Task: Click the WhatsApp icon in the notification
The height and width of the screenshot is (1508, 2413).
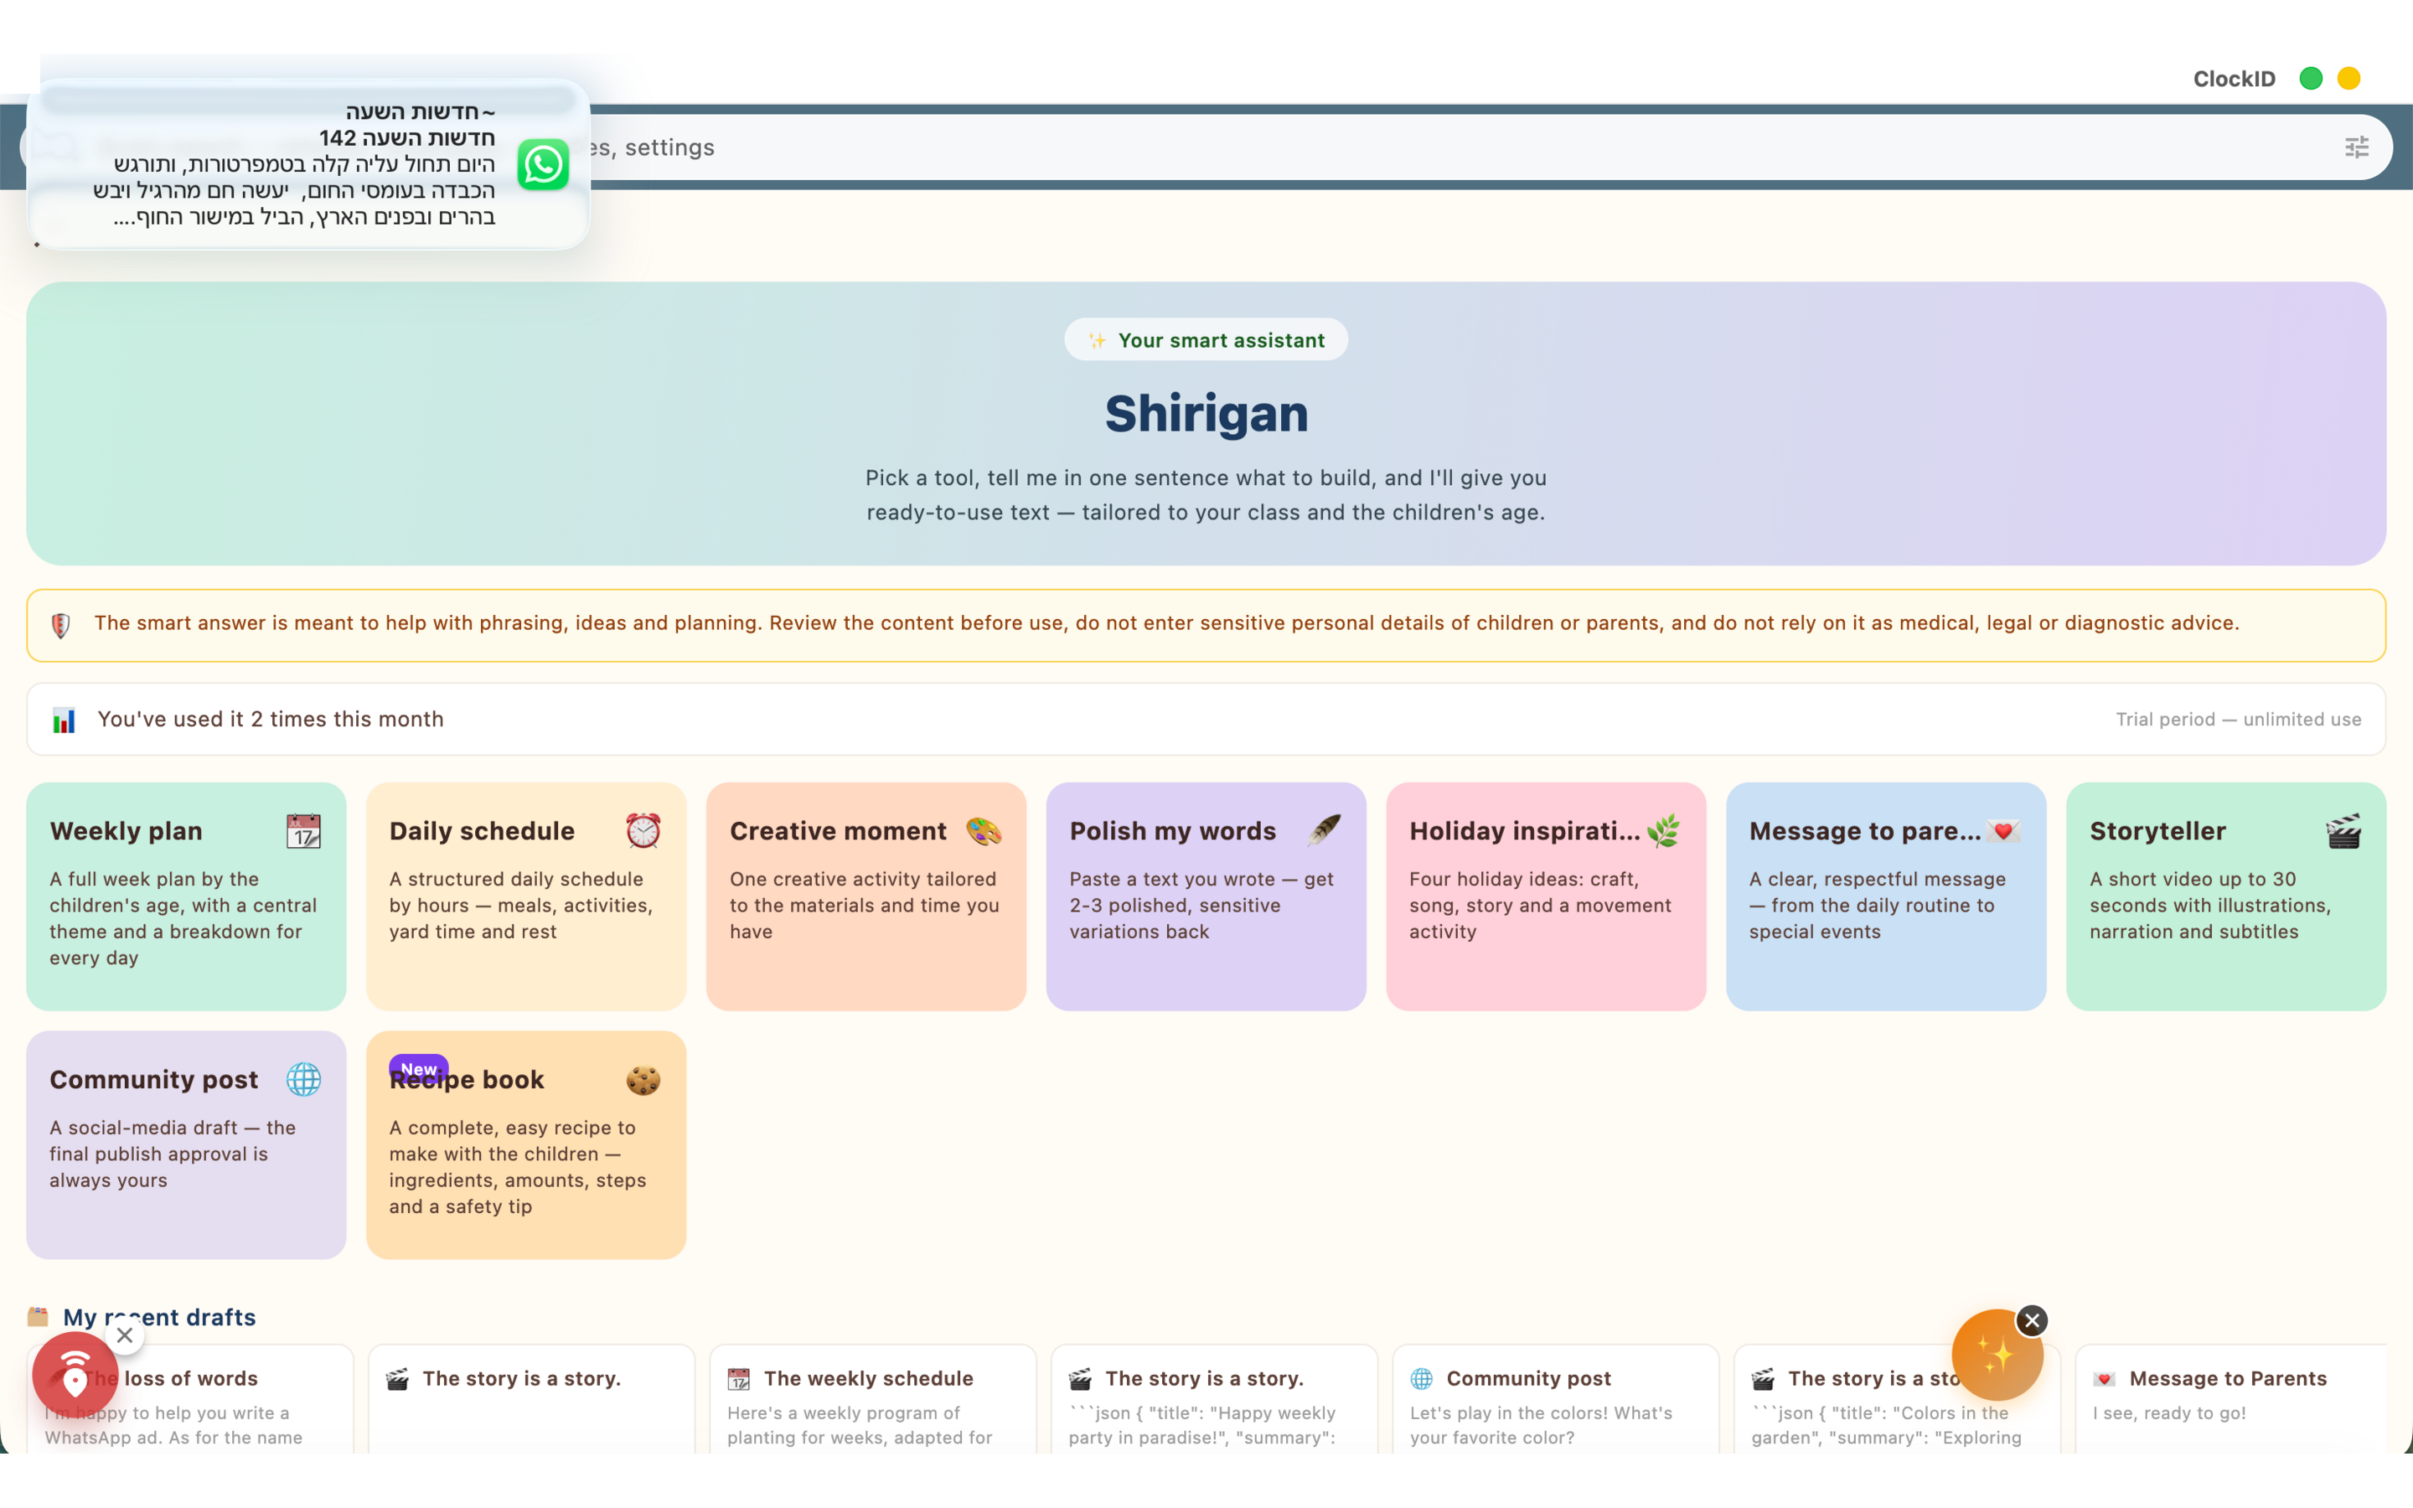Action: click(544, 164)
